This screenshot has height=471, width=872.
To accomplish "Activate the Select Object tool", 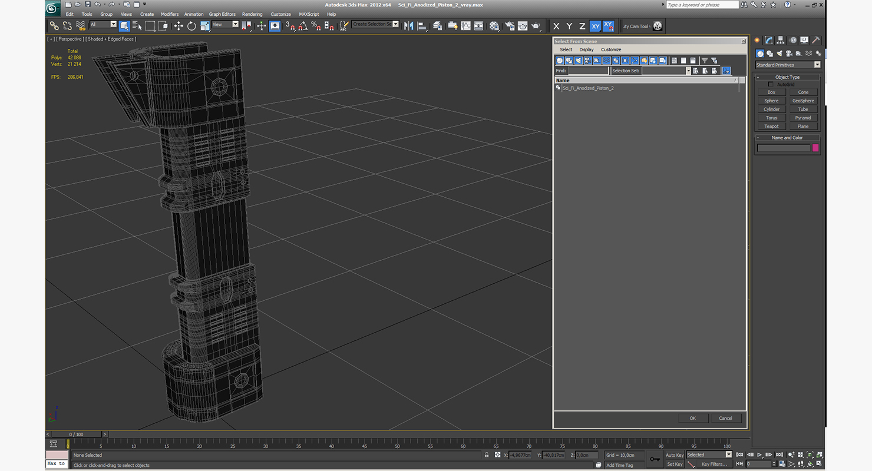I will tap(124, 26).
